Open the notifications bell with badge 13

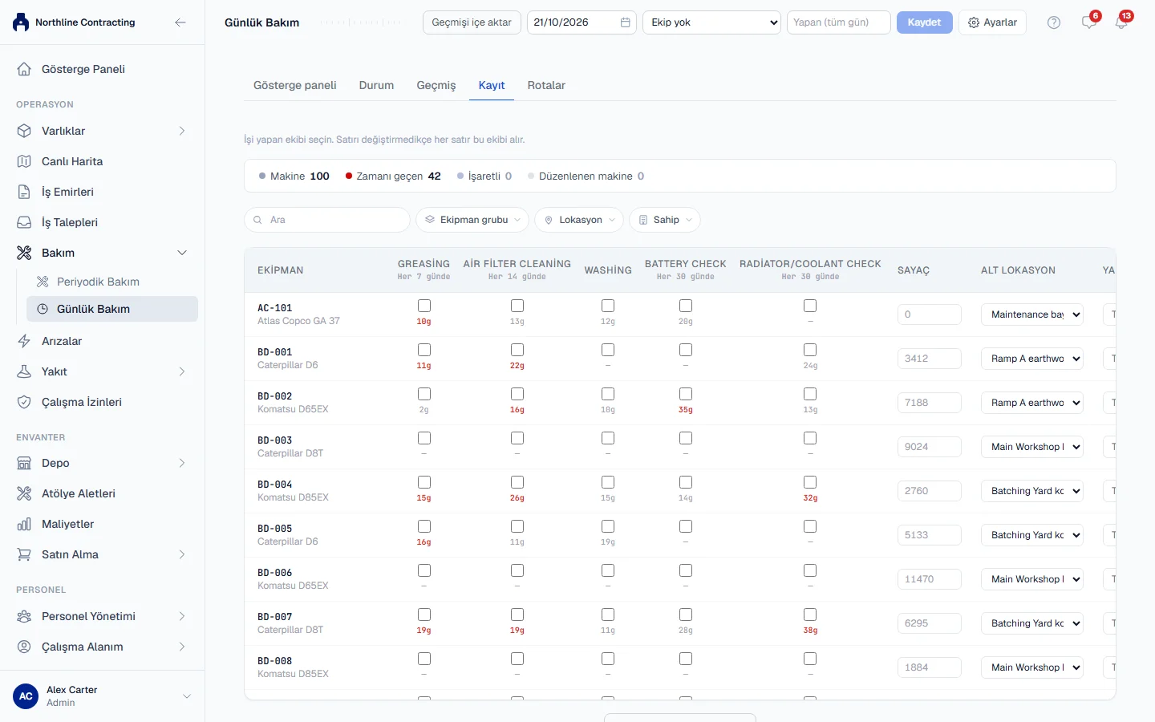pyautogui.click(x=1121, y=22)
